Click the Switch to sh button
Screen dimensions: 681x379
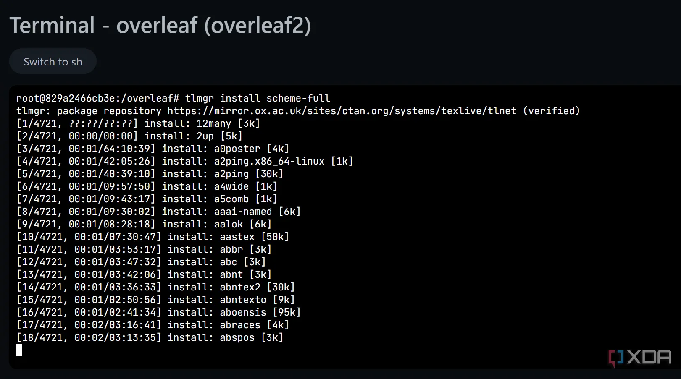pyautogui.click(x=52, y=61)
